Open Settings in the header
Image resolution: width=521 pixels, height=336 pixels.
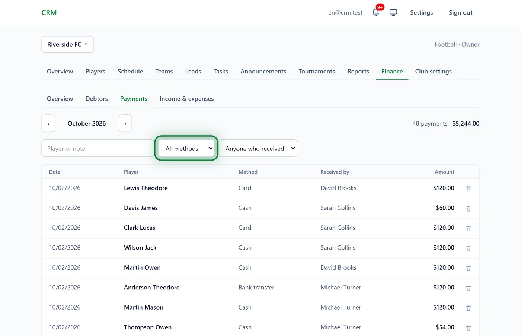422,12
